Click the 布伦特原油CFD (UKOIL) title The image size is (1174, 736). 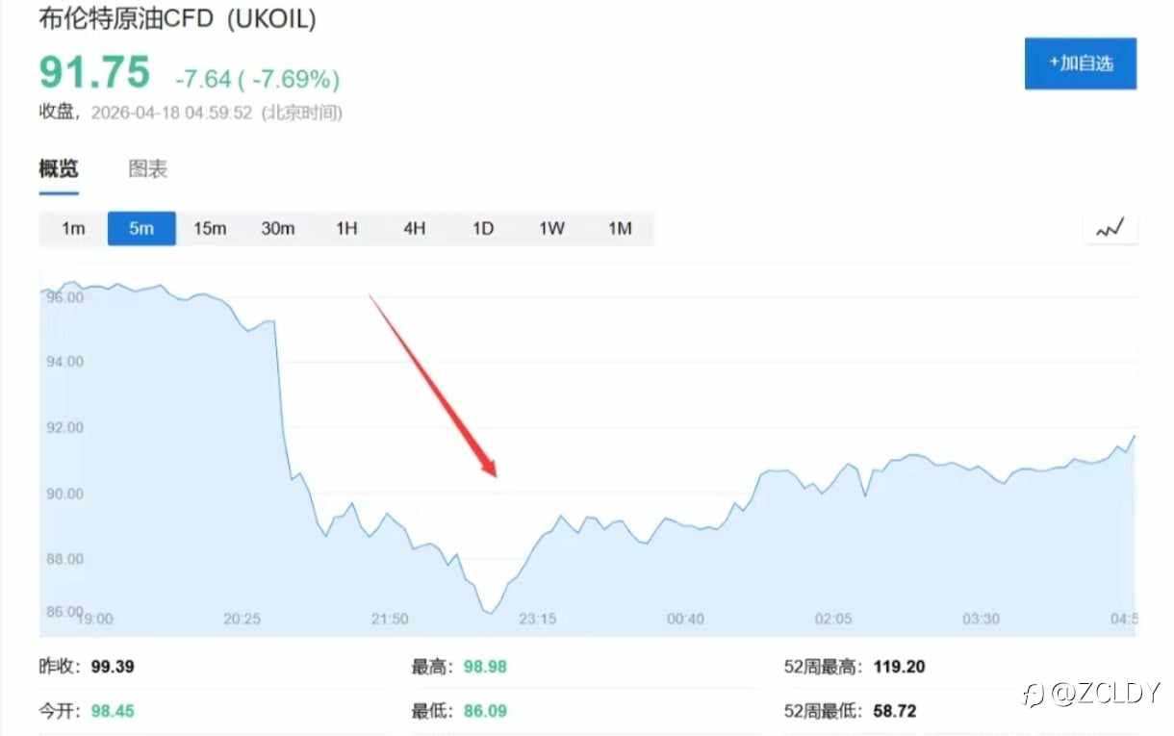177,19
